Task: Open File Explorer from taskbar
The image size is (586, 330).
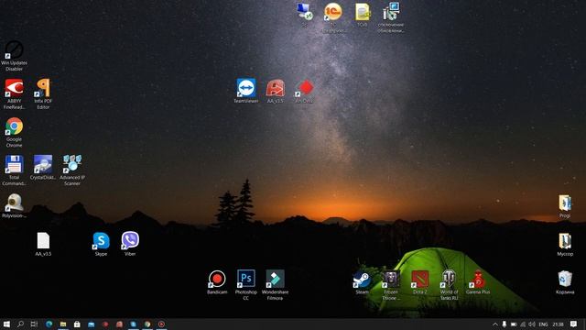Action: click(63, 324)
